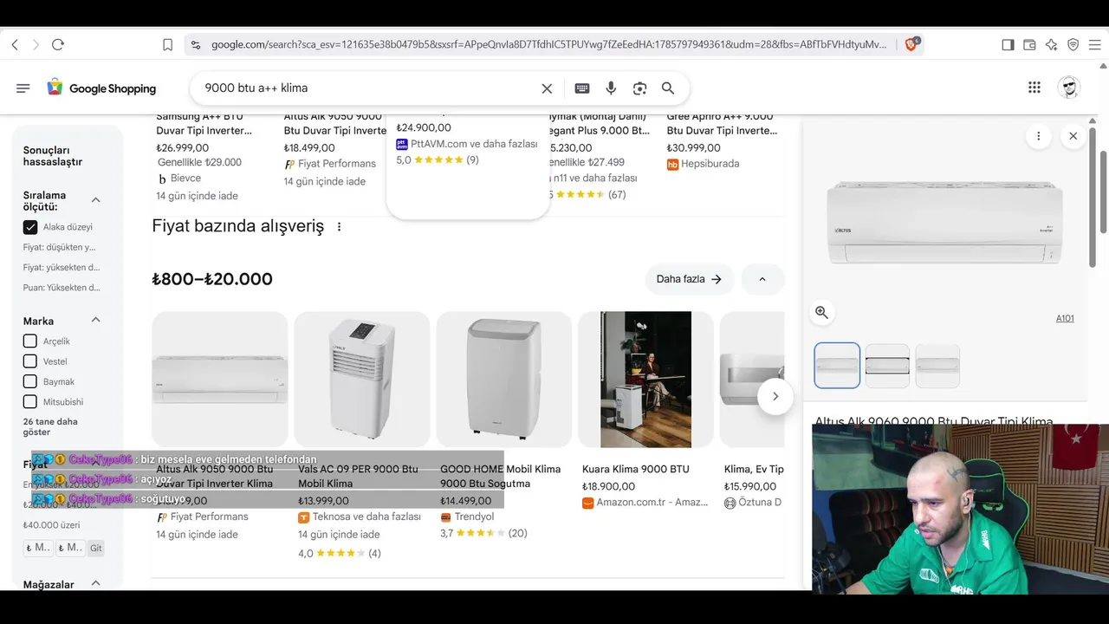1109x624 pixels.
Task: Sort by Fiyat: düşükten yükseğe
Action: click(60, 247)
